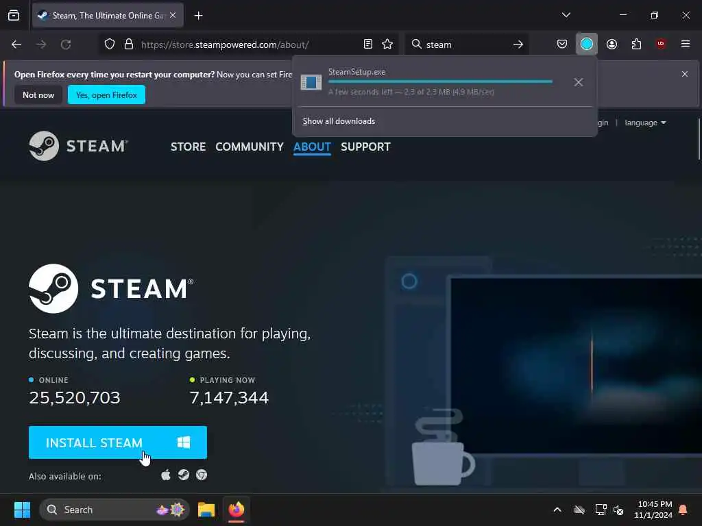Click the site security padlock icon
Screen dimensions: 702x526
click(x=129, y=45)
